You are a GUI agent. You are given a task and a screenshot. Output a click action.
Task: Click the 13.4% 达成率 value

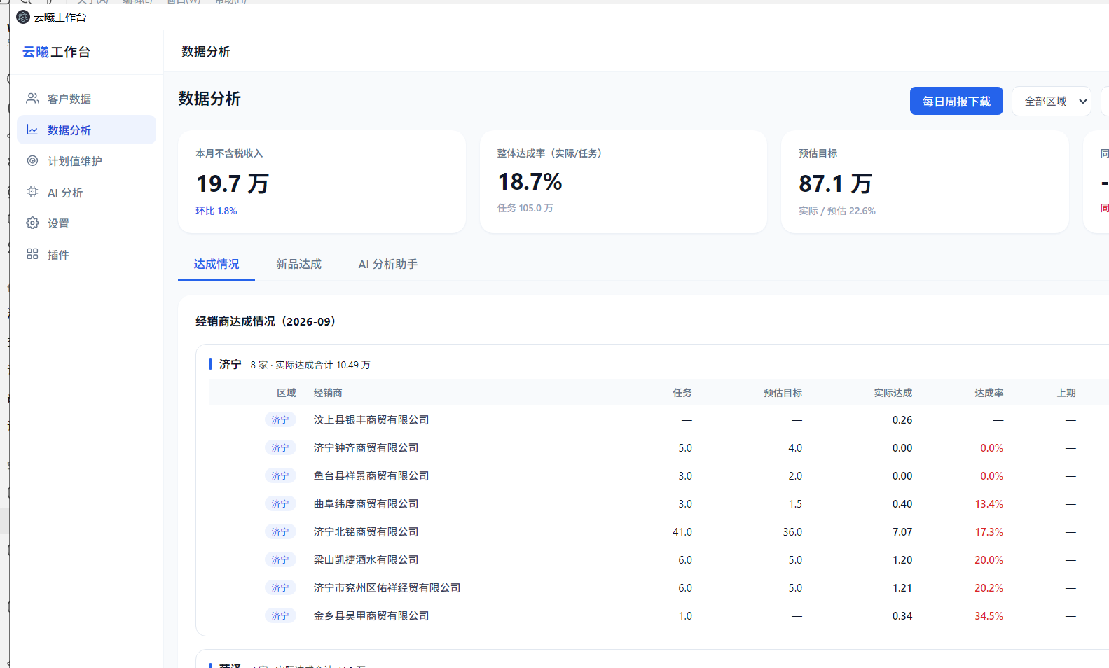click(x=989, y=503)
